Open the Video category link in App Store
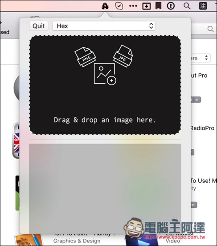 [172, 241]
